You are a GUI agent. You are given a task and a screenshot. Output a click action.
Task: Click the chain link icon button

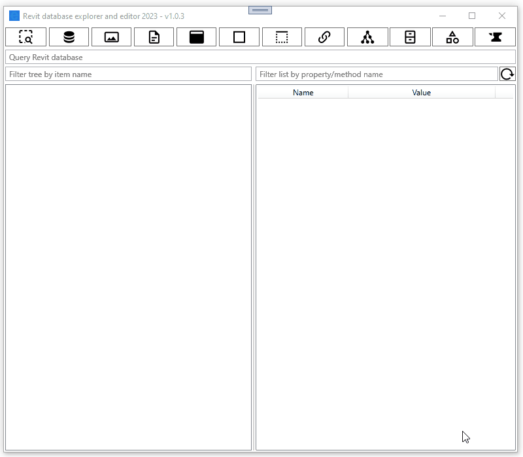coord(324,37)
